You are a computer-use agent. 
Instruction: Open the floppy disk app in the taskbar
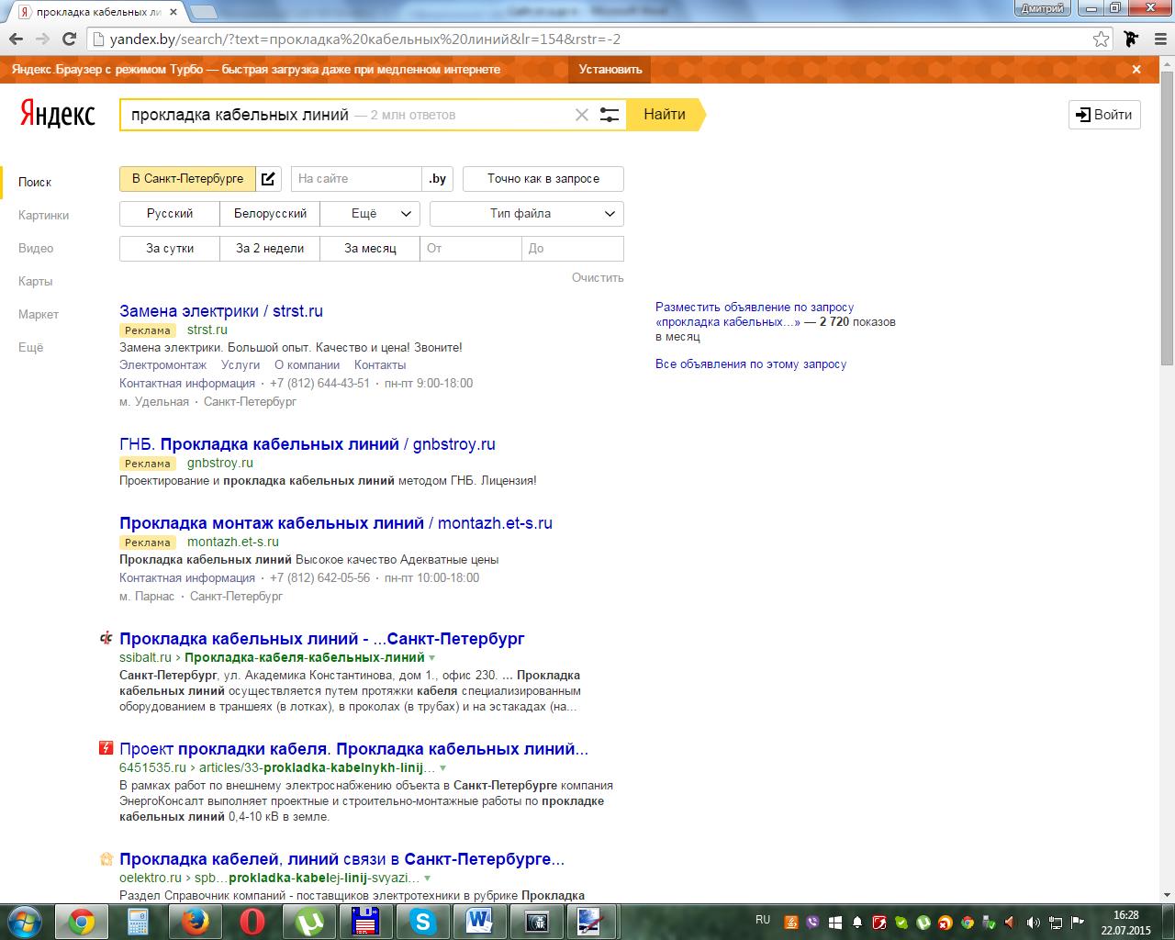tap(366, 921)
